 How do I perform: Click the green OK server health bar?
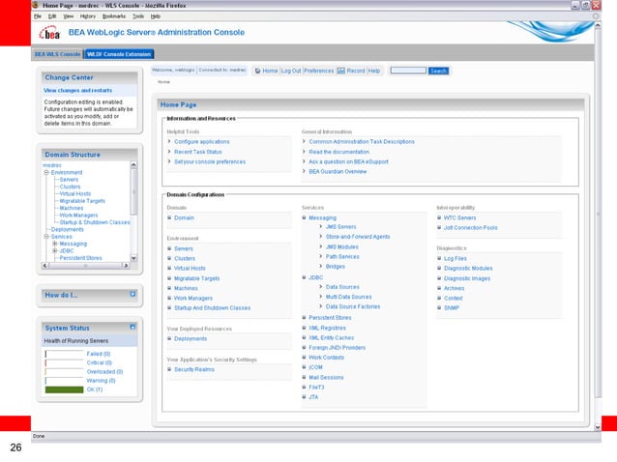click(64, 389)
